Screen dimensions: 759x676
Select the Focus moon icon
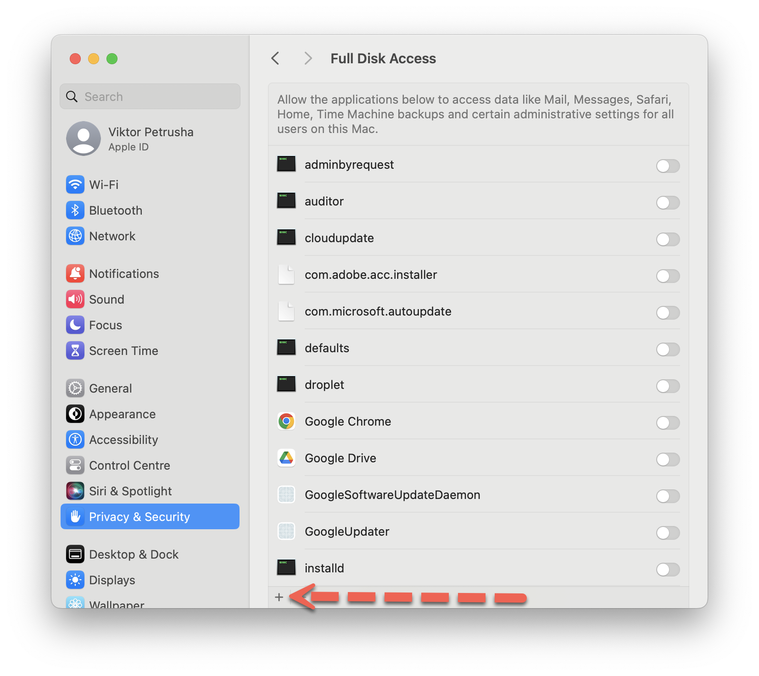click(75, 325)
